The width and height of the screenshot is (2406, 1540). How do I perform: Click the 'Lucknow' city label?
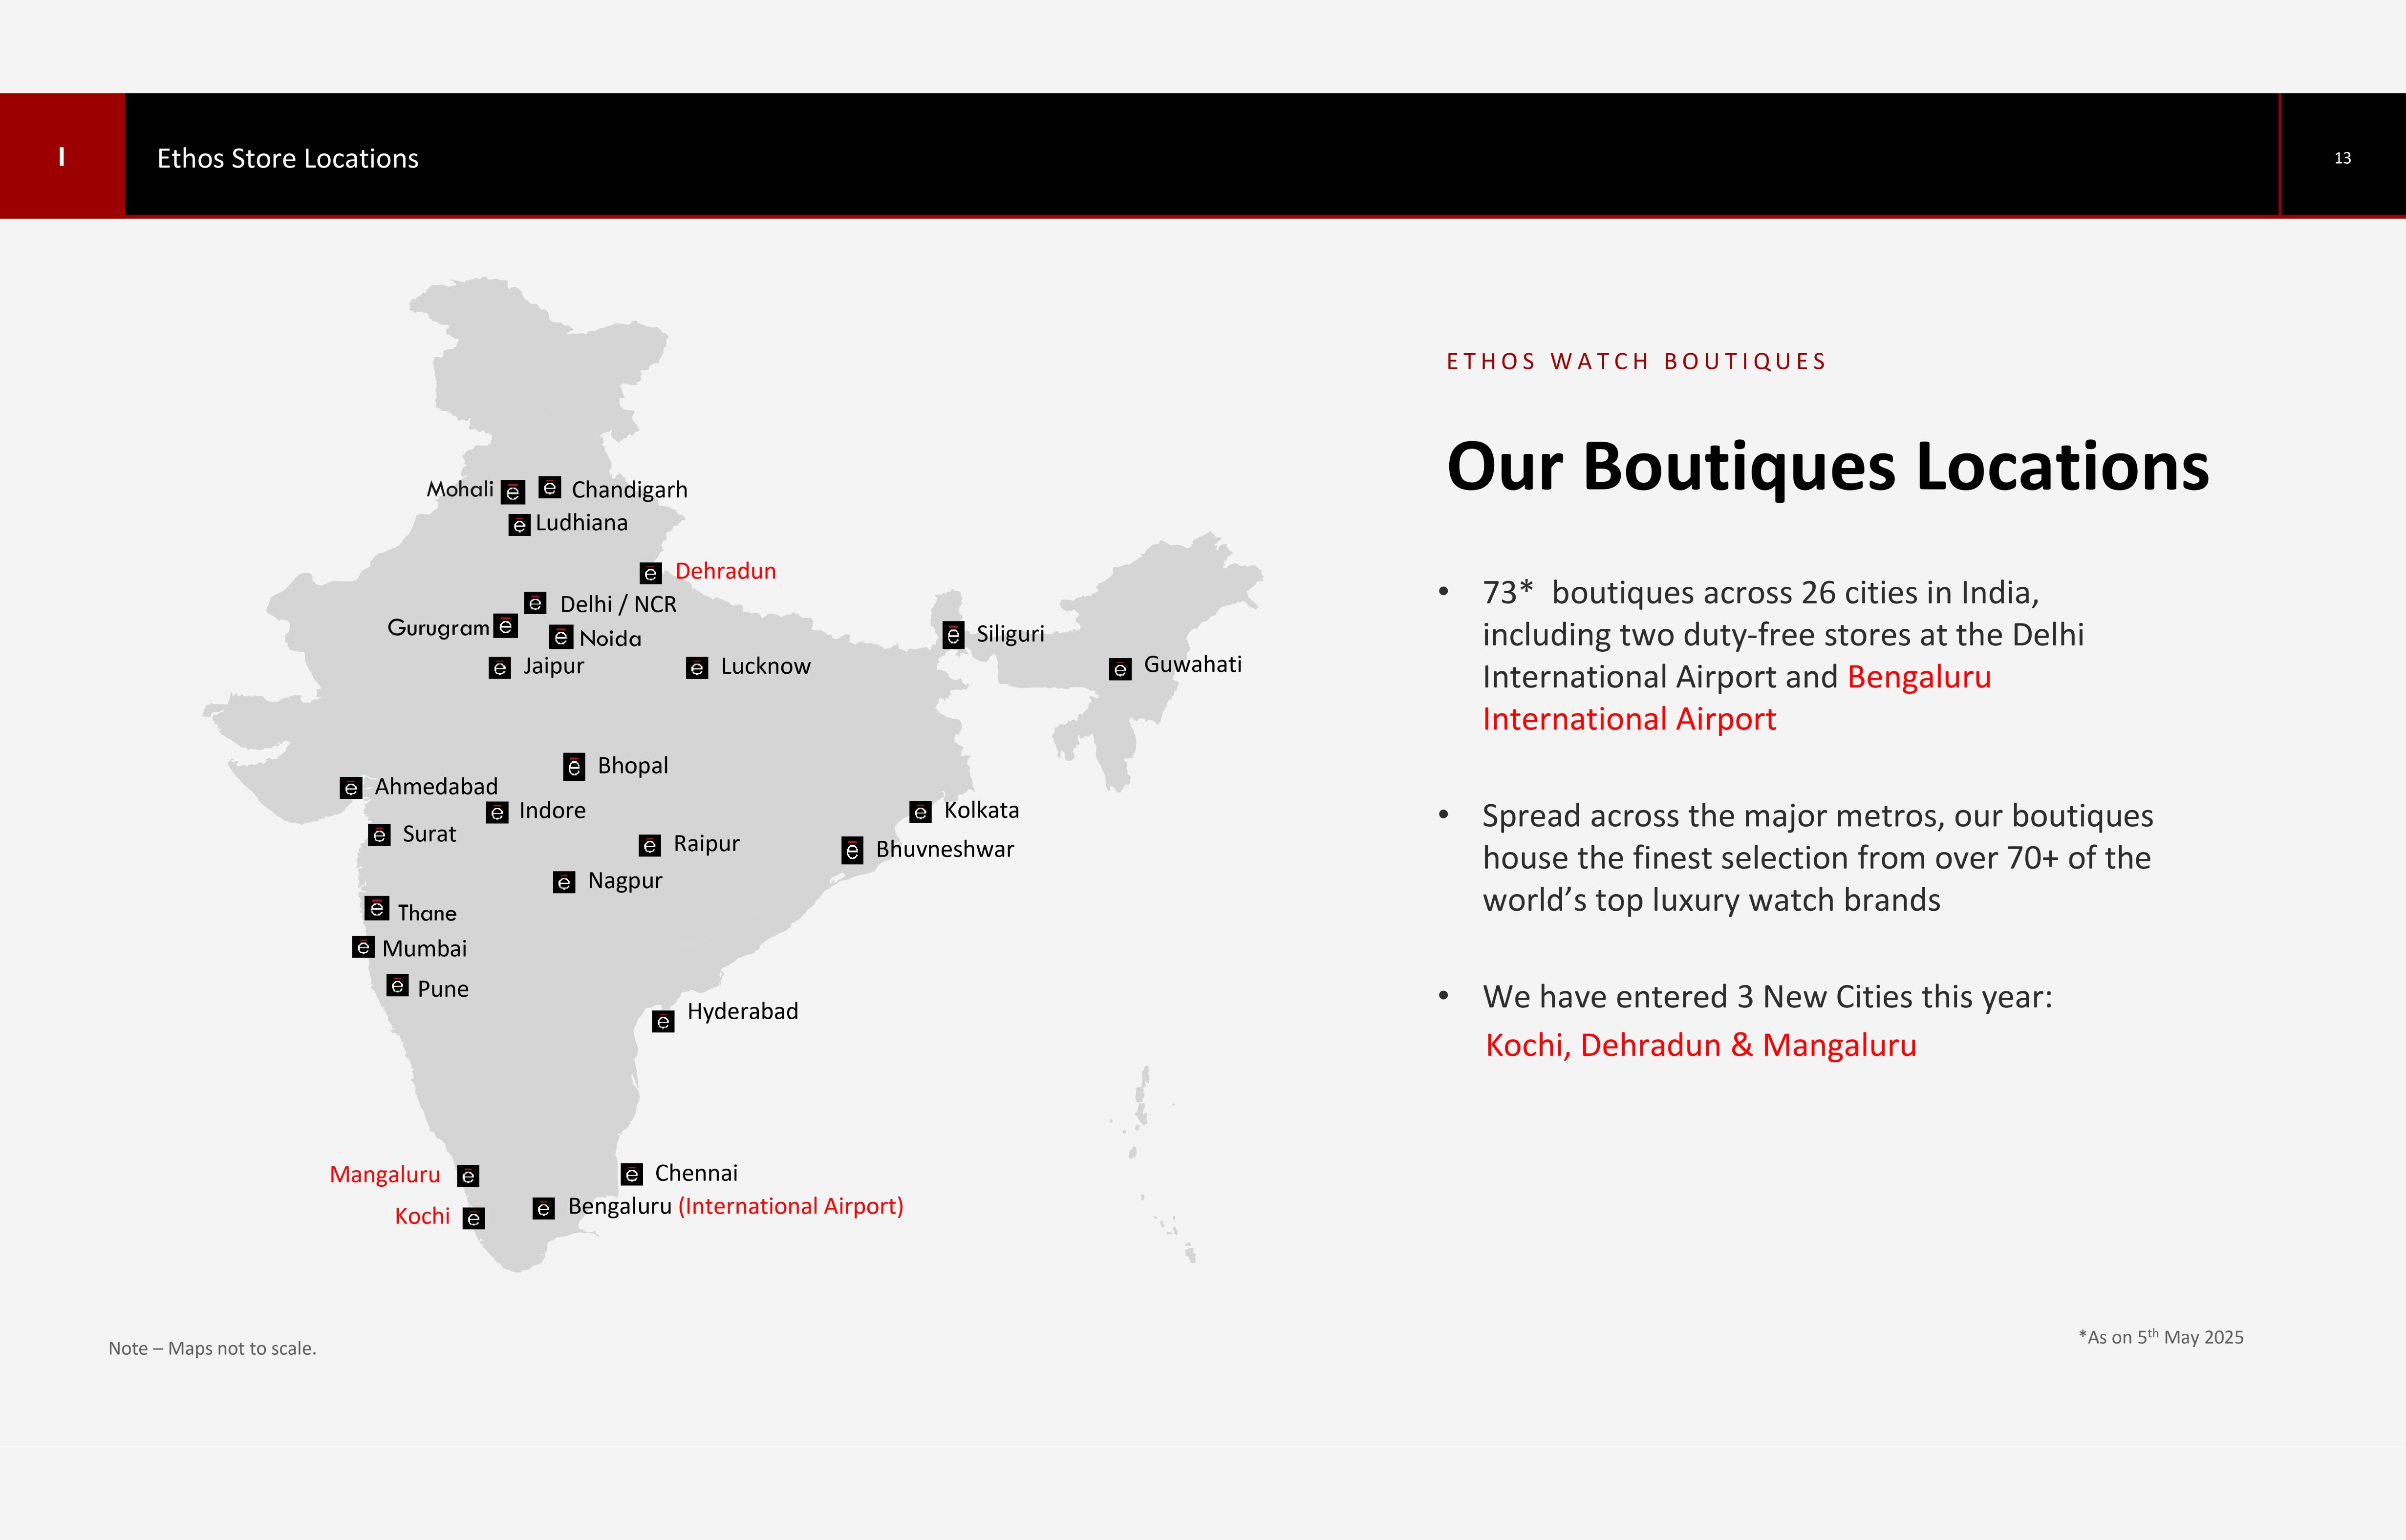(x=766, y=666)
